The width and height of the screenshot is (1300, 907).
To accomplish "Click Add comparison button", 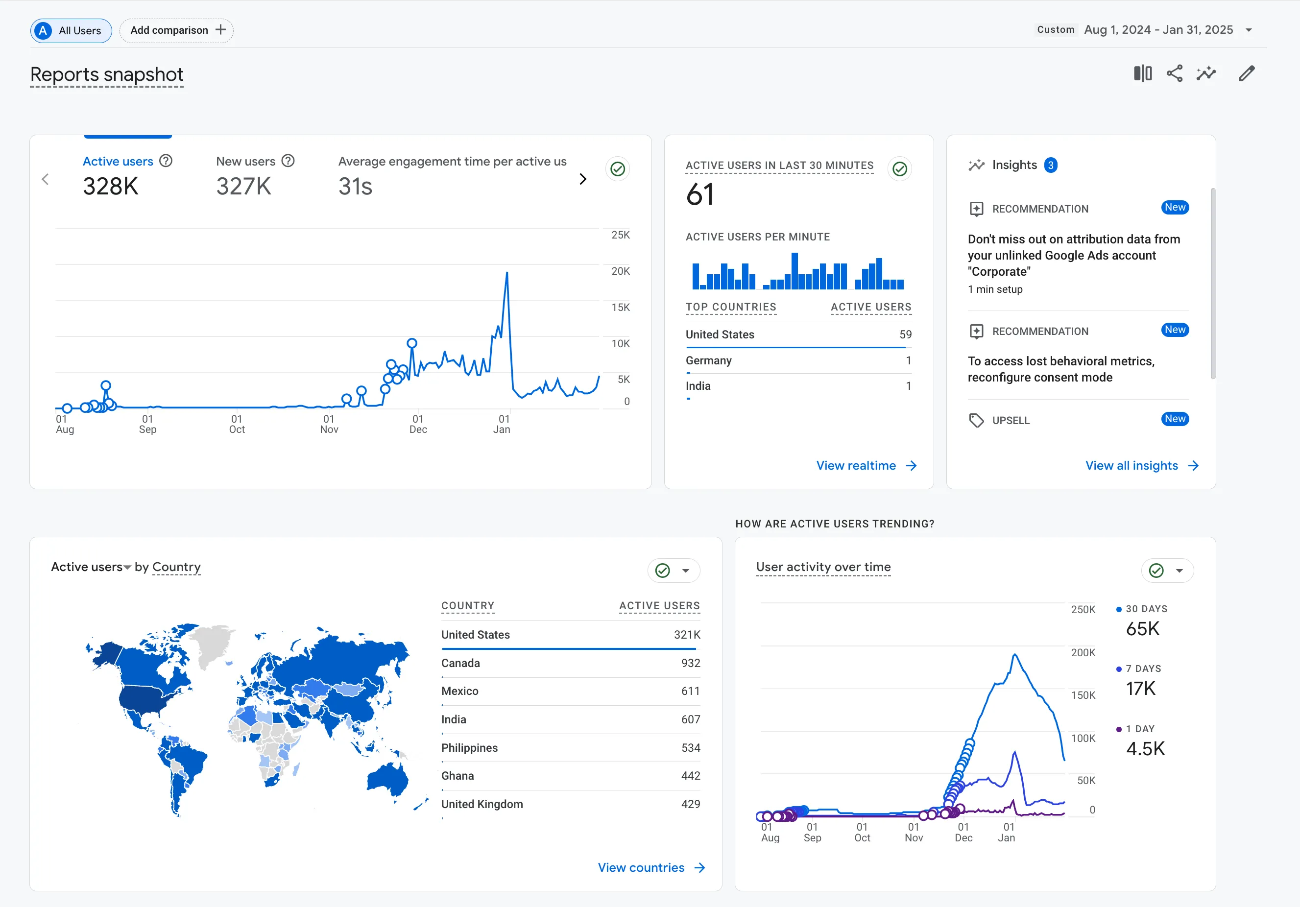I will (177, 30).
